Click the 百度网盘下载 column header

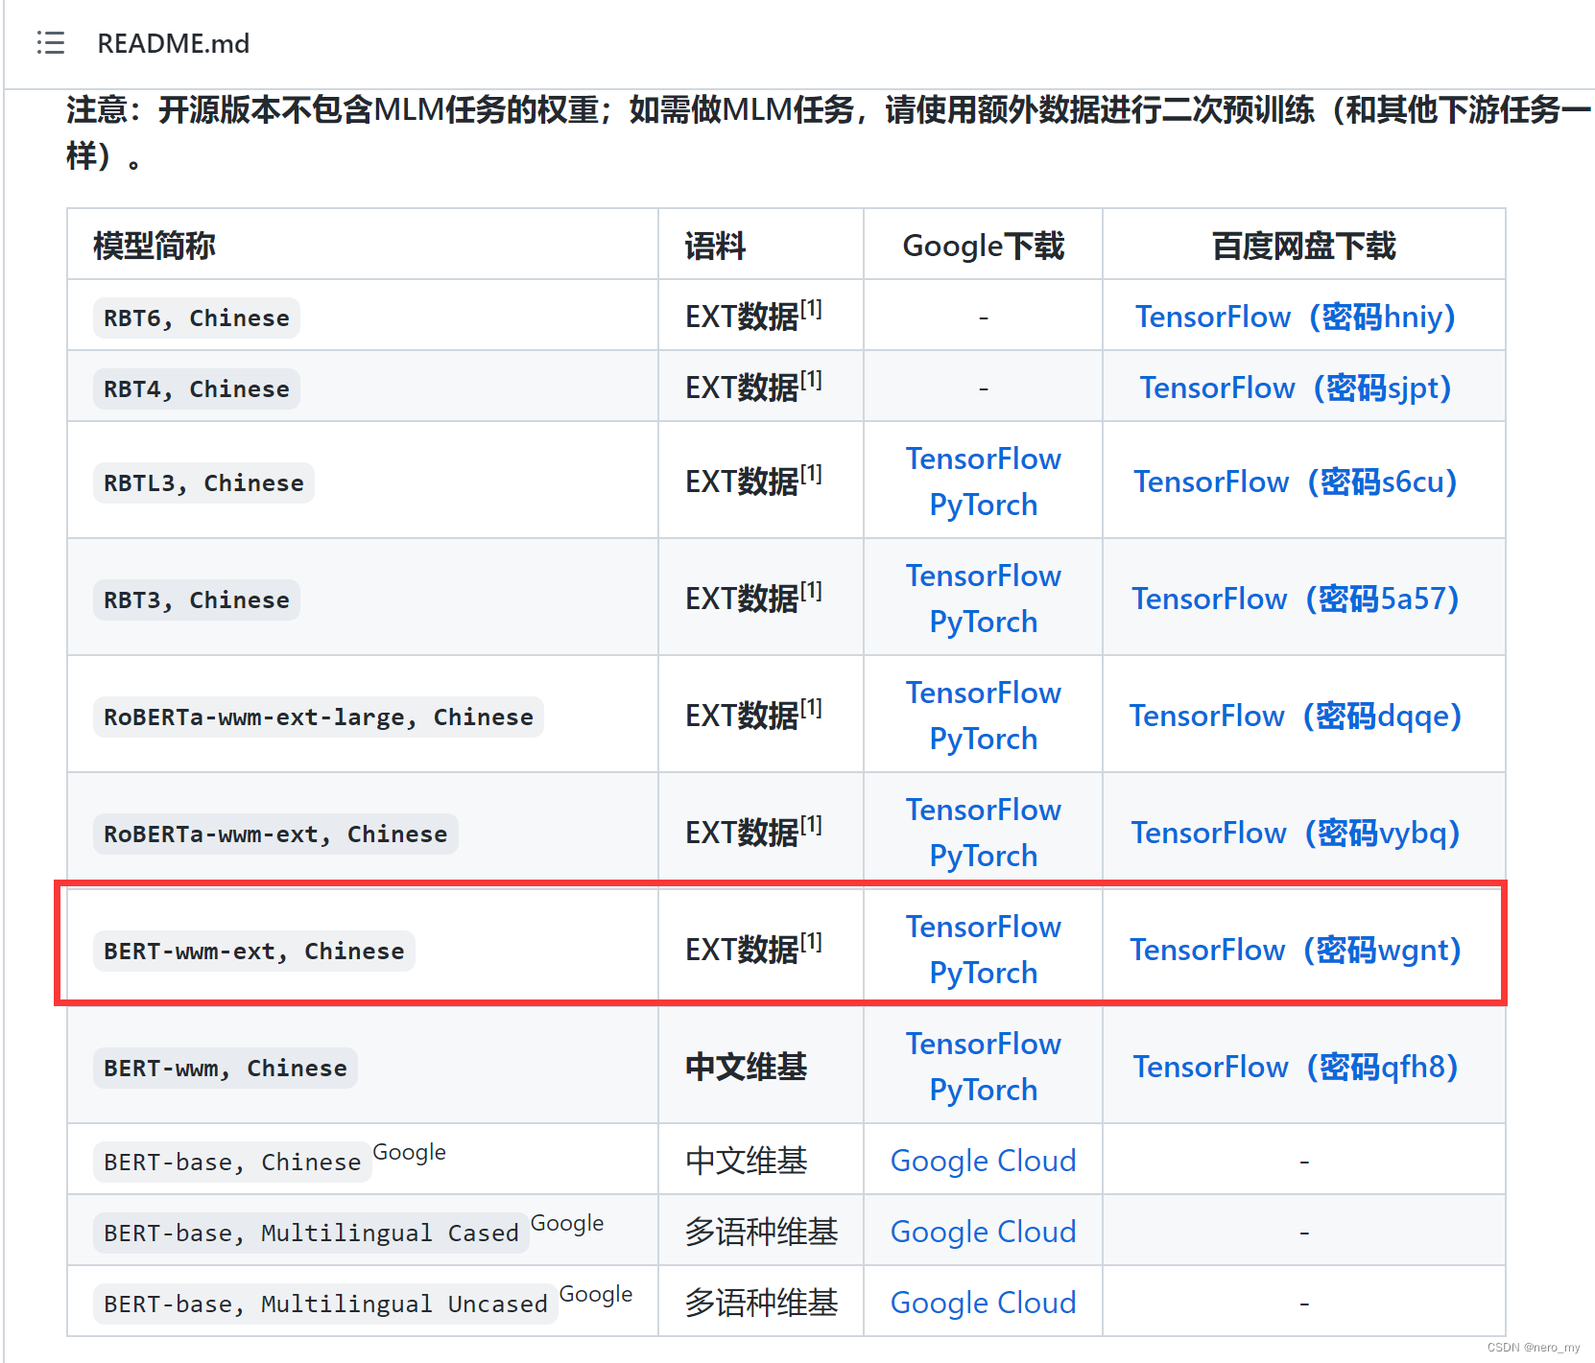tap(1304, 246)
